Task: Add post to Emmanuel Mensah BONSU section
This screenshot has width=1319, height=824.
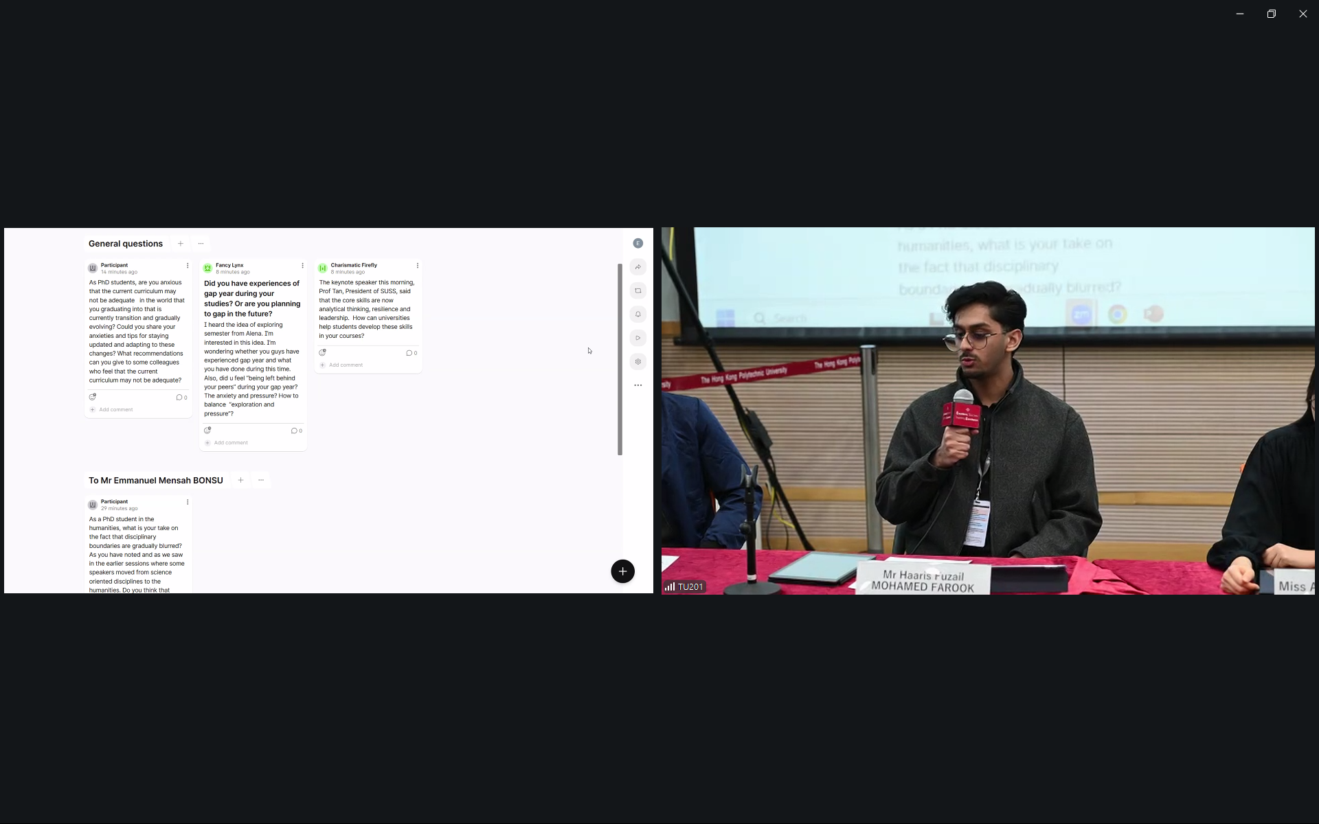Action: pyautogui.click(x=240, y=481)
